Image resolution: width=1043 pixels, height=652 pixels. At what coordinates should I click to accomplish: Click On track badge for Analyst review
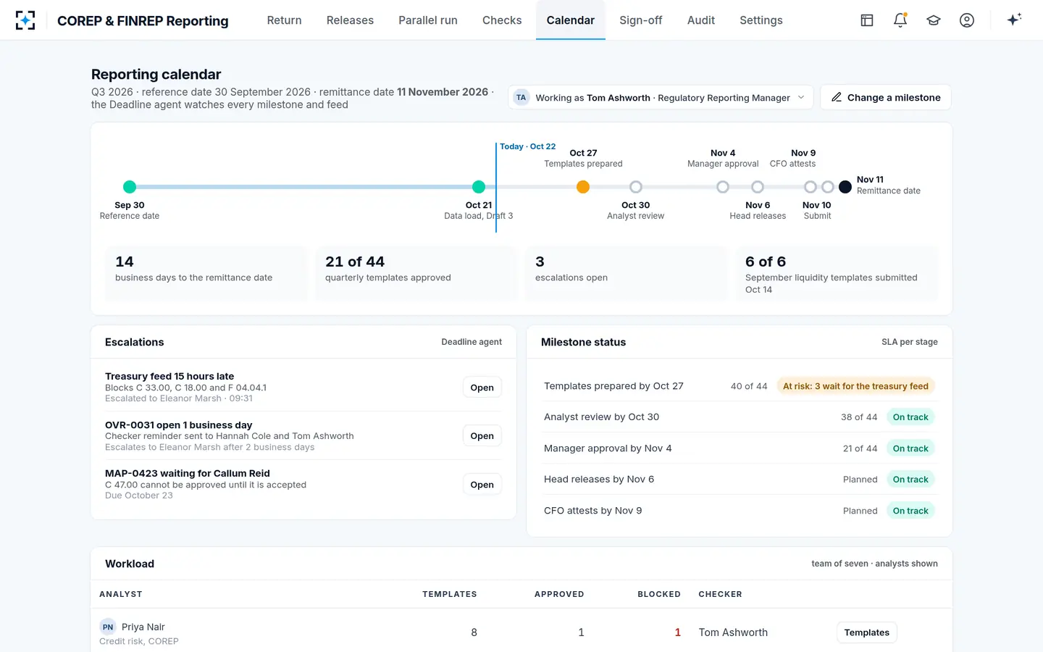(x=910, y=417)
